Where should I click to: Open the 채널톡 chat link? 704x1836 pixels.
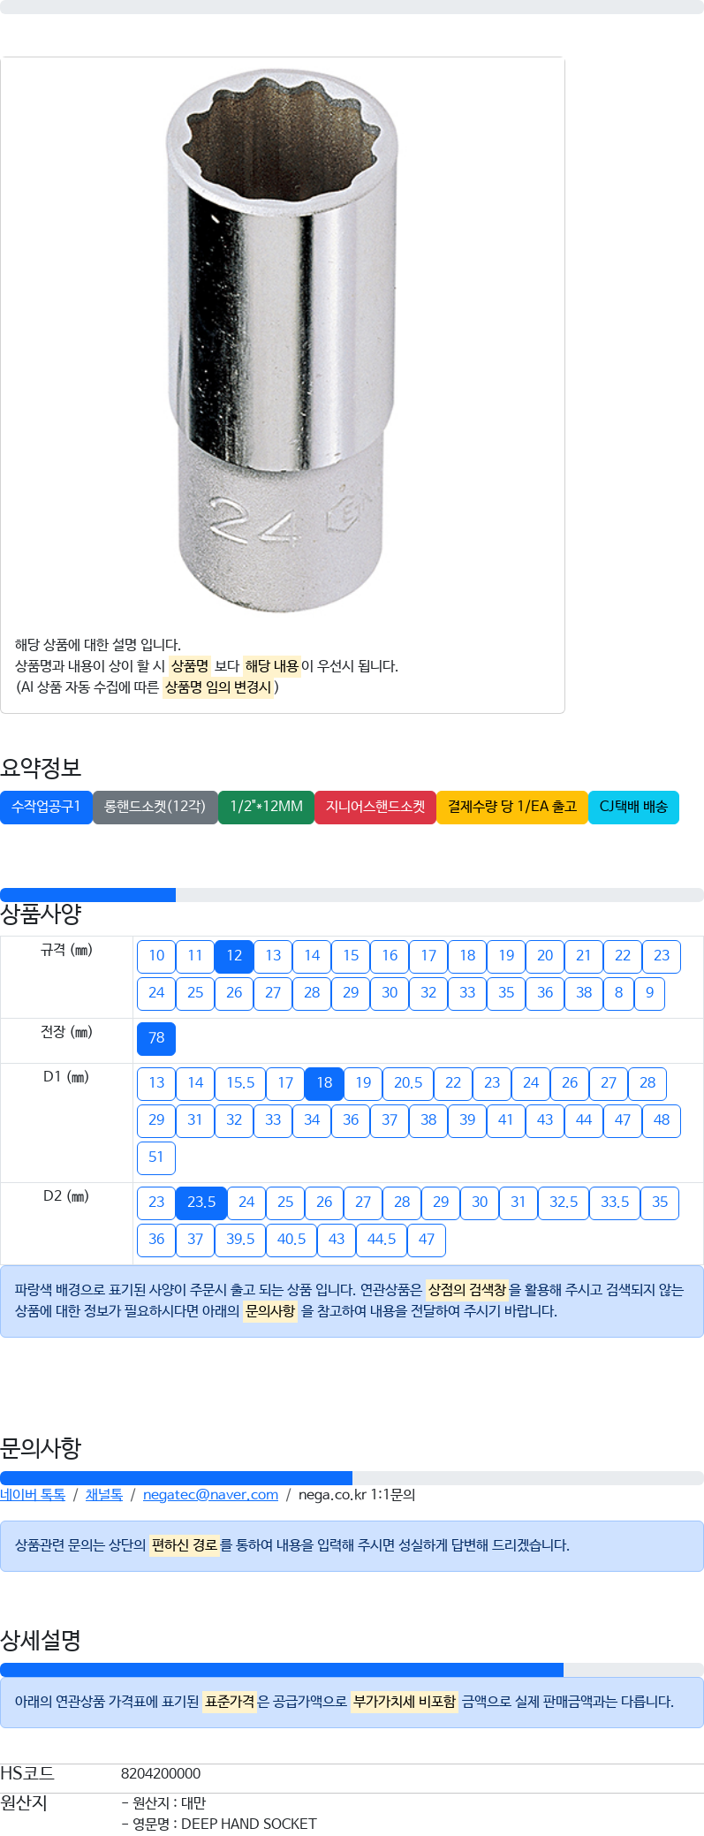tap(104, 1495)
